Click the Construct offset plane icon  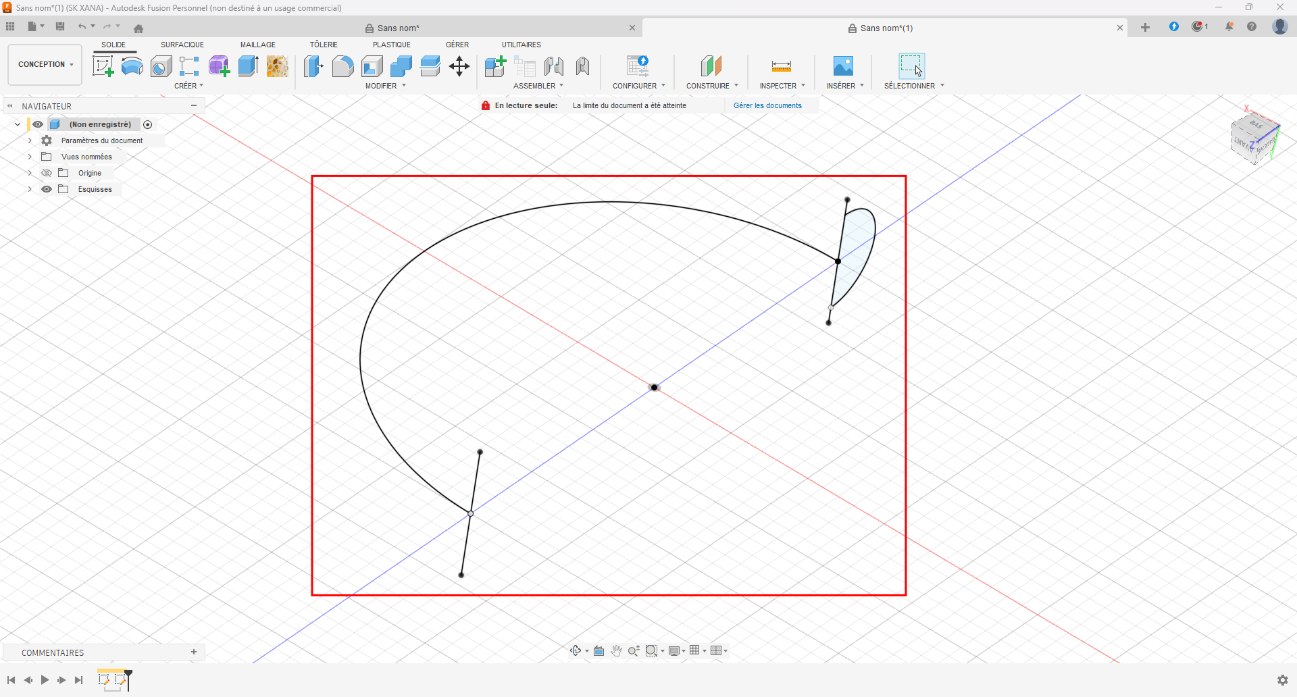pos(711,66)
